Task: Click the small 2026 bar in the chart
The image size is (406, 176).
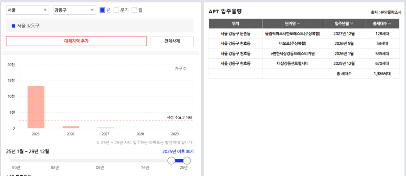Action: point(71,127)
